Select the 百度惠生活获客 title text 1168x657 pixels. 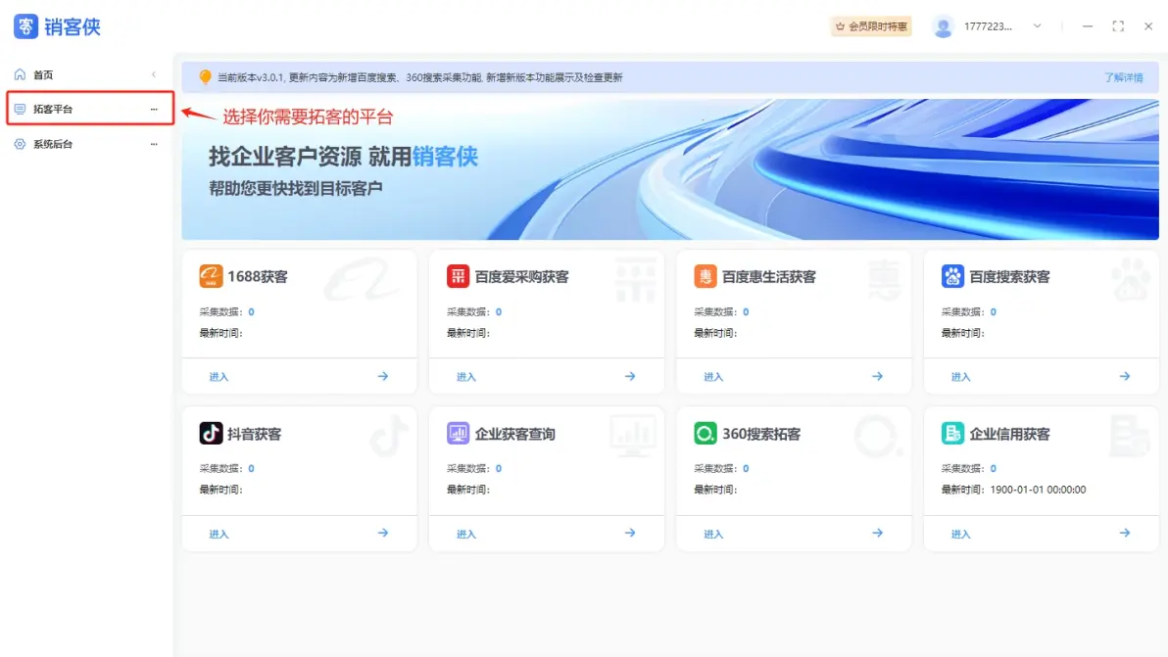[769, 277]
